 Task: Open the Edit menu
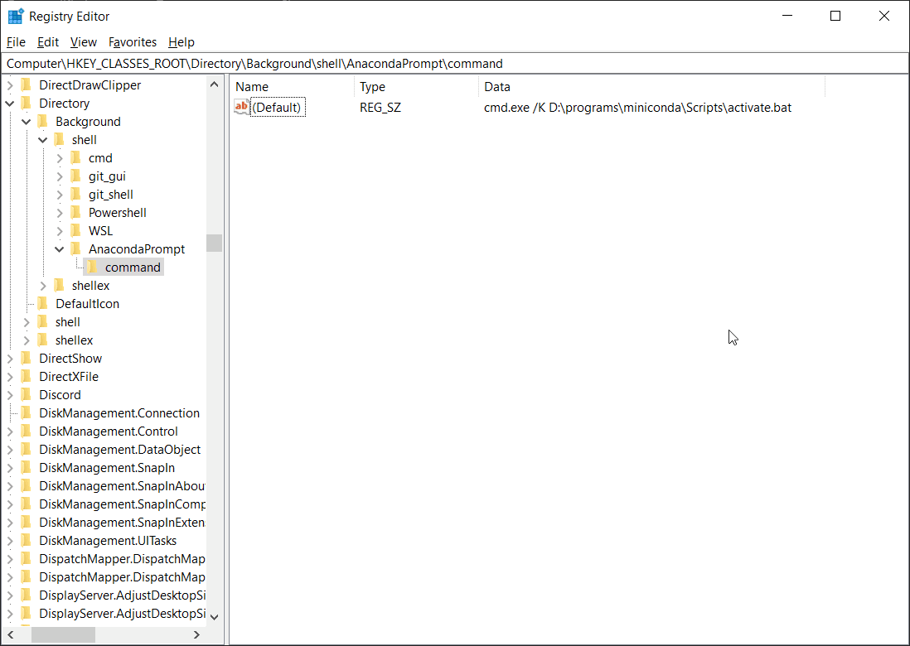click(48, 42)
